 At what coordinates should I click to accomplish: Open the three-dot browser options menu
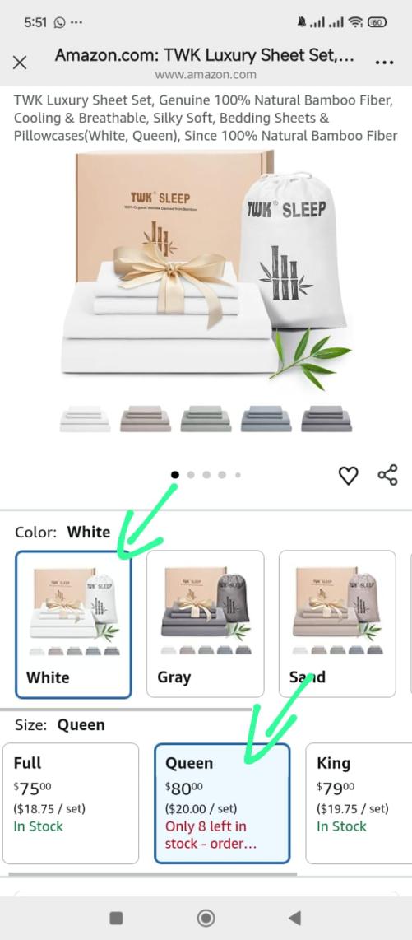coord(384,63)
